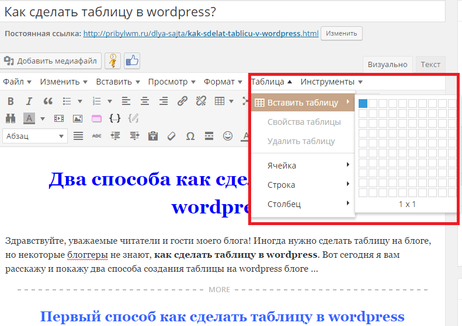This screenshot has width=462, height=326.
Task: Switch to the Текст tab
Action: [x=430, y=64]
